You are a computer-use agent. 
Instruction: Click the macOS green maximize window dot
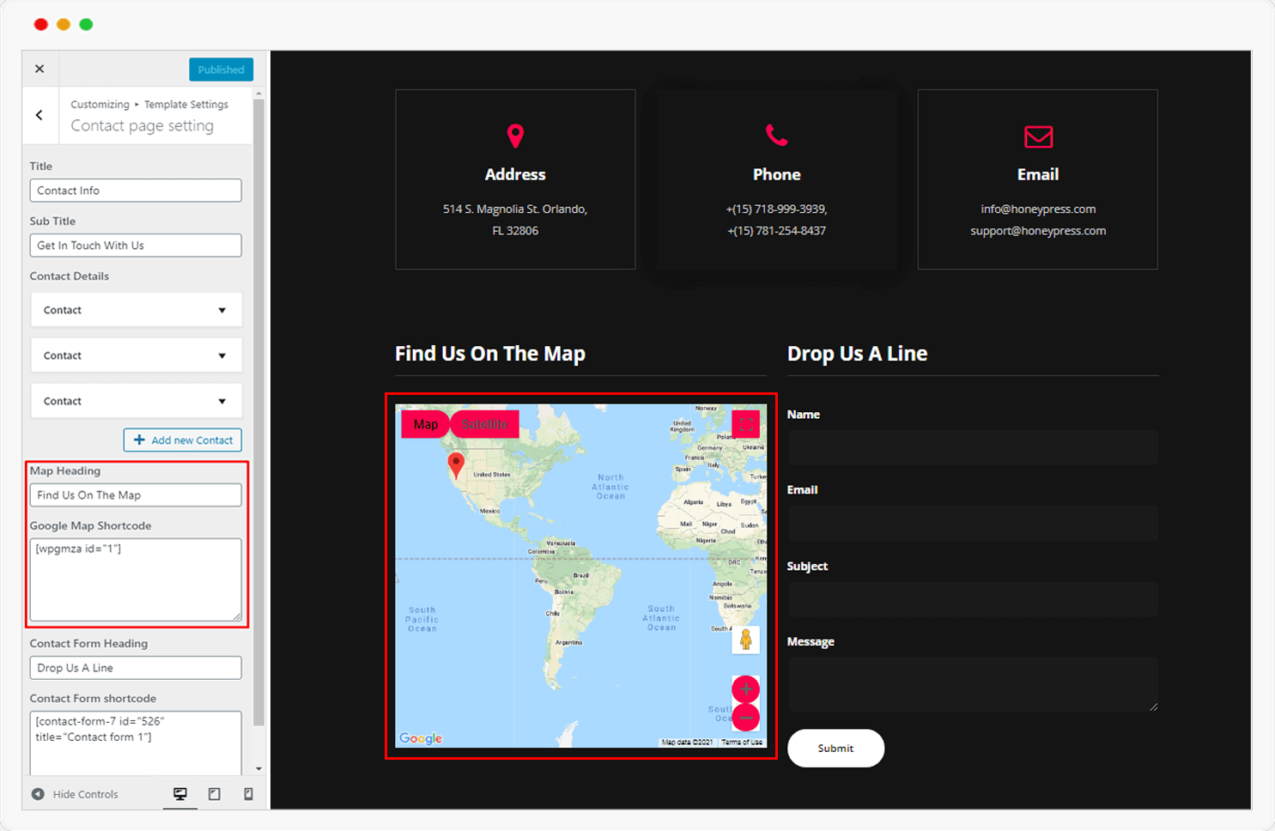pos(86,25)
